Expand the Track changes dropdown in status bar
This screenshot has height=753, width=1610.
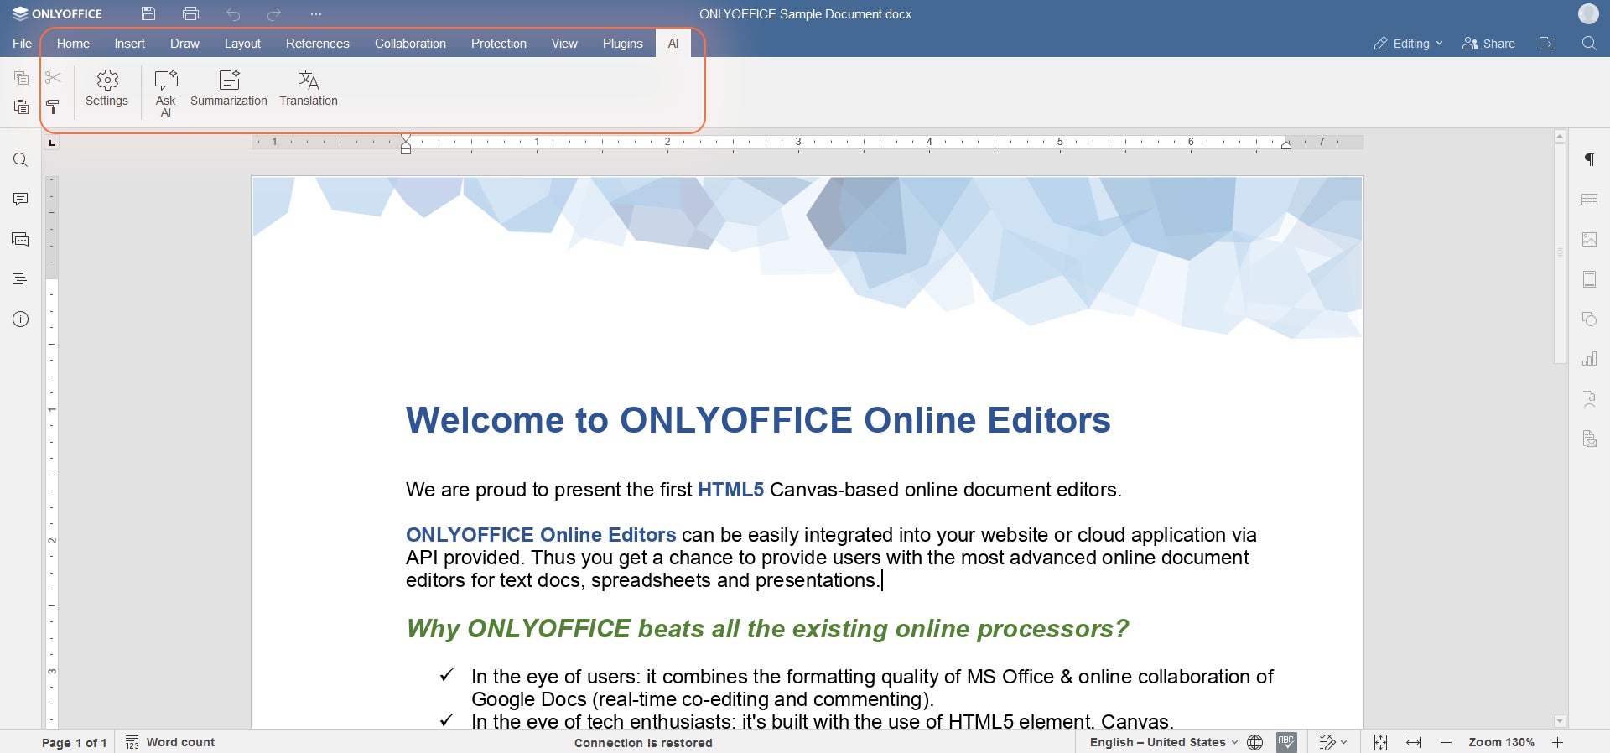pos(1333,742)
